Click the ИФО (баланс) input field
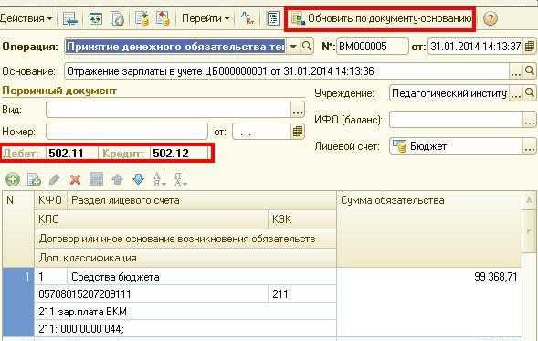The width and height of the screenshot is (538, 341). tap(456, 120)
